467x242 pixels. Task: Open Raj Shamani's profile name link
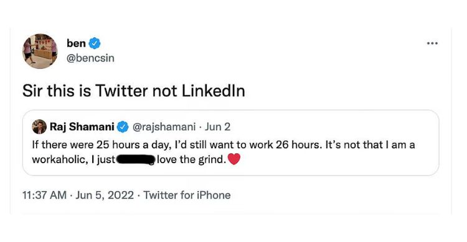click(82, 127)
